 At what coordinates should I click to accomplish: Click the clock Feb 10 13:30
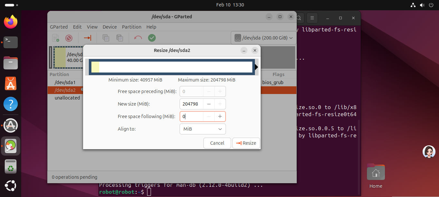tap(230, 5)
